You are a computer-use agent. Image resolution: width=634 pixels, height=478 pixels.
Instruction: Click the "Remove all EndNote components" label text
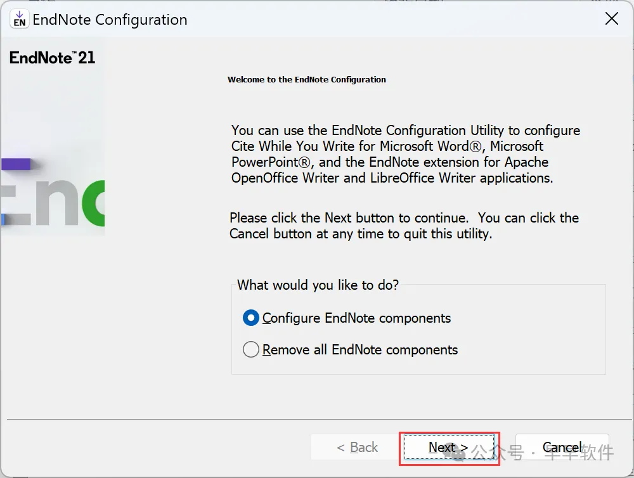click(360, 349)
